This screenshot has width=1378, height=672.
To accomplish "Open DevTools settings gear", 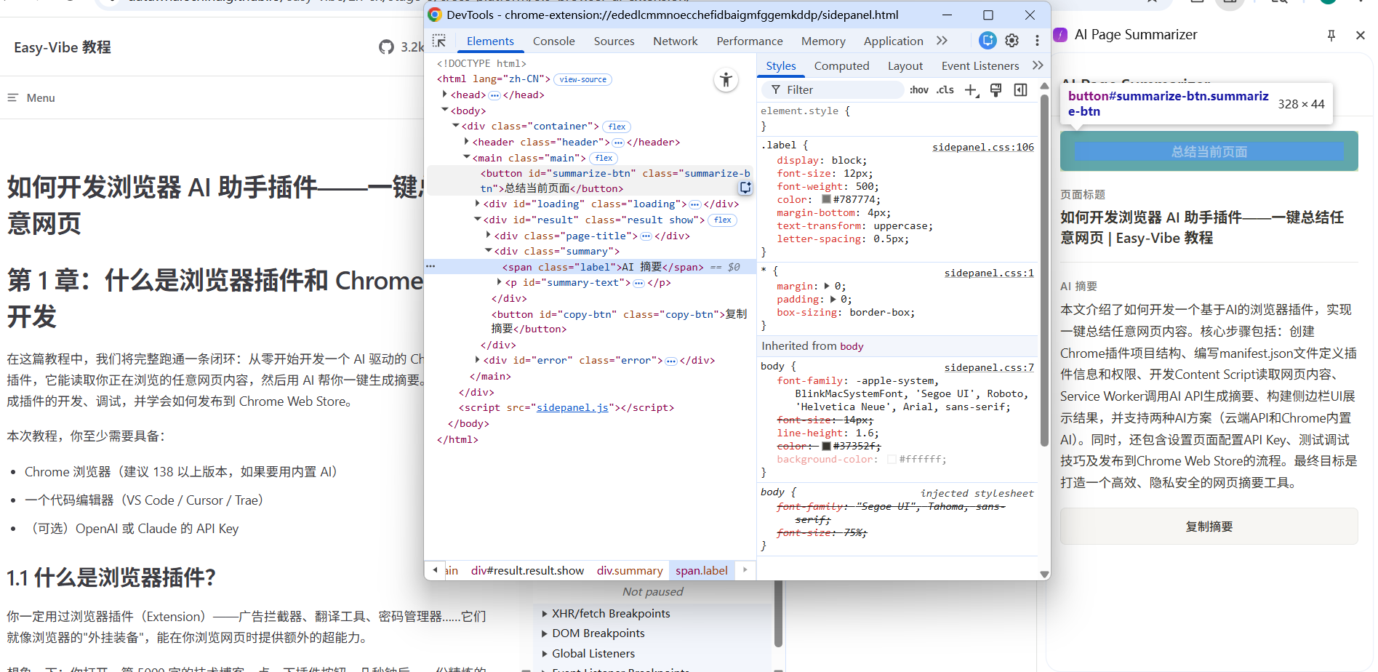I will 1012,41.
